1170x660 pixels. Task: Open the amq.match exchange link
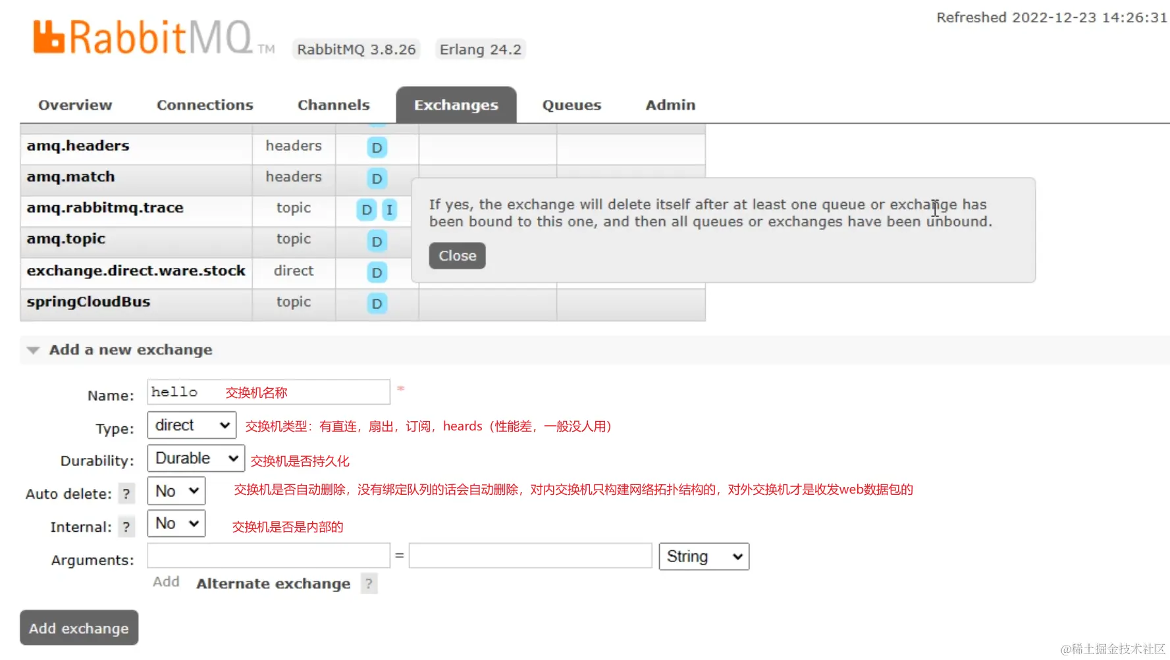tap(70, 177)
